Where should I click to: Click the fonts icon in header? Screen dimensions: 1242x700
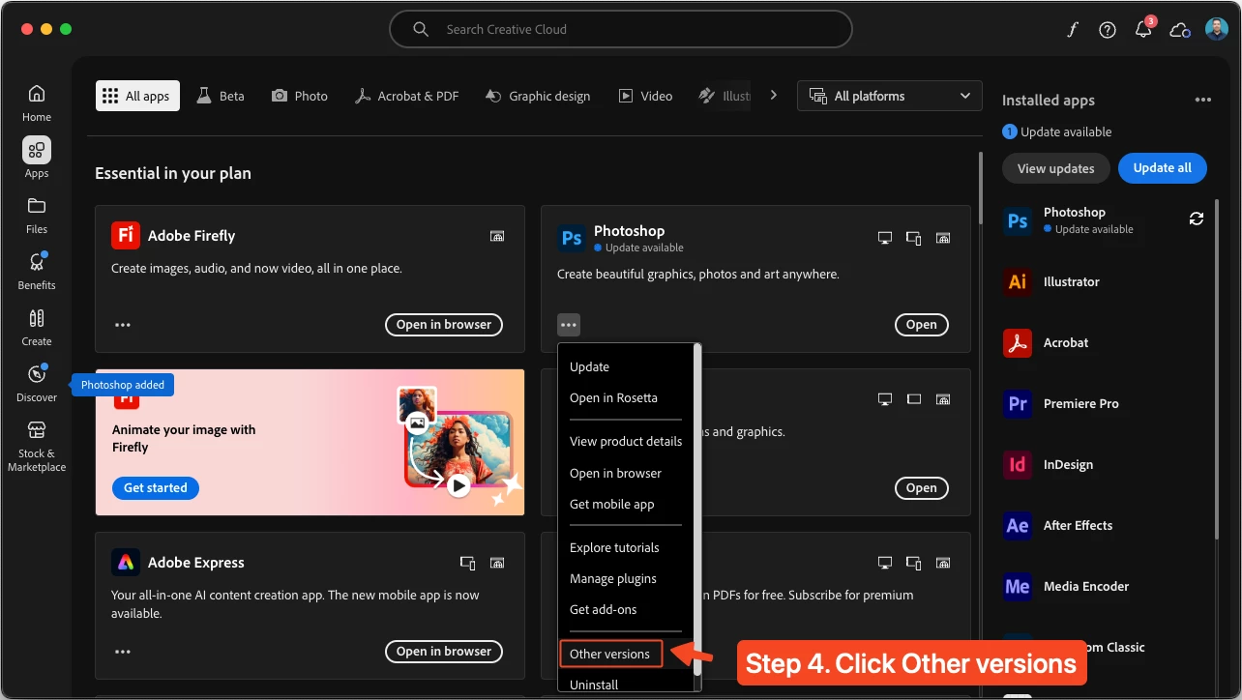[1072, 30]
